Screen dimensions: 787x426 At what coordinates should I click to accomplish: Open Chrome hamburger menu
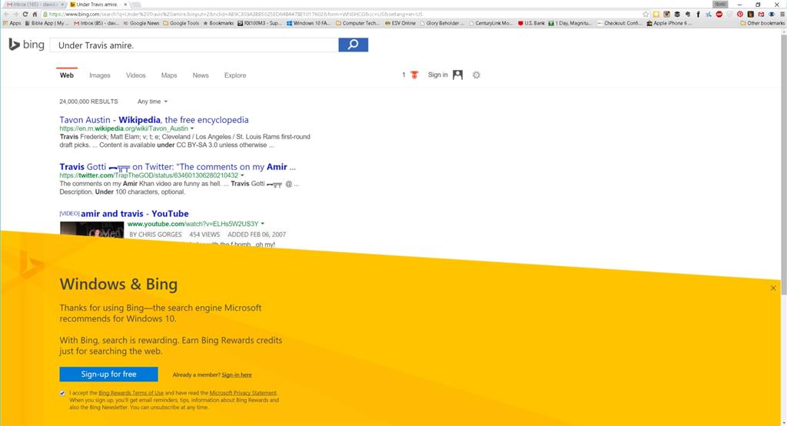[782, 14]
